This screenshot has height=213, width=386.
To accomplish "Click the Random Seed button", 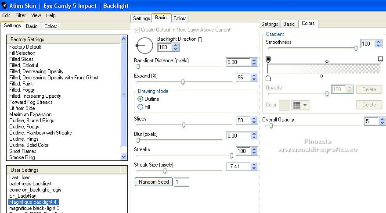I will (154, 182).
